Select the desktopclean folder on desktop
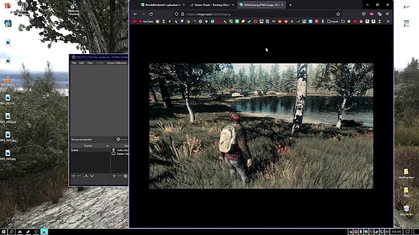 click(x=406, y=173)
